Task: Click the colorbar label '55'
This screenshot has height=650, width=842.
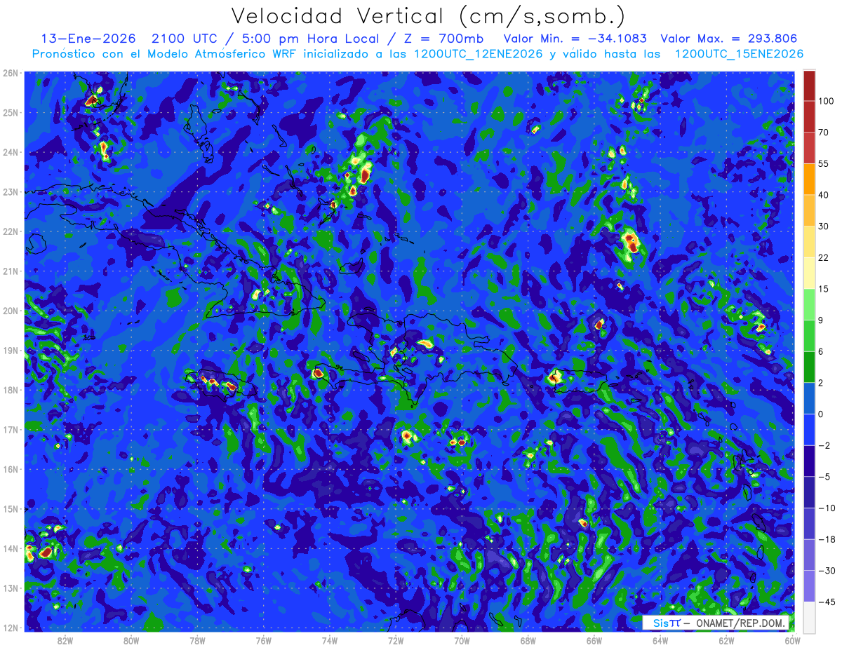Action: [x=824, y=163]
